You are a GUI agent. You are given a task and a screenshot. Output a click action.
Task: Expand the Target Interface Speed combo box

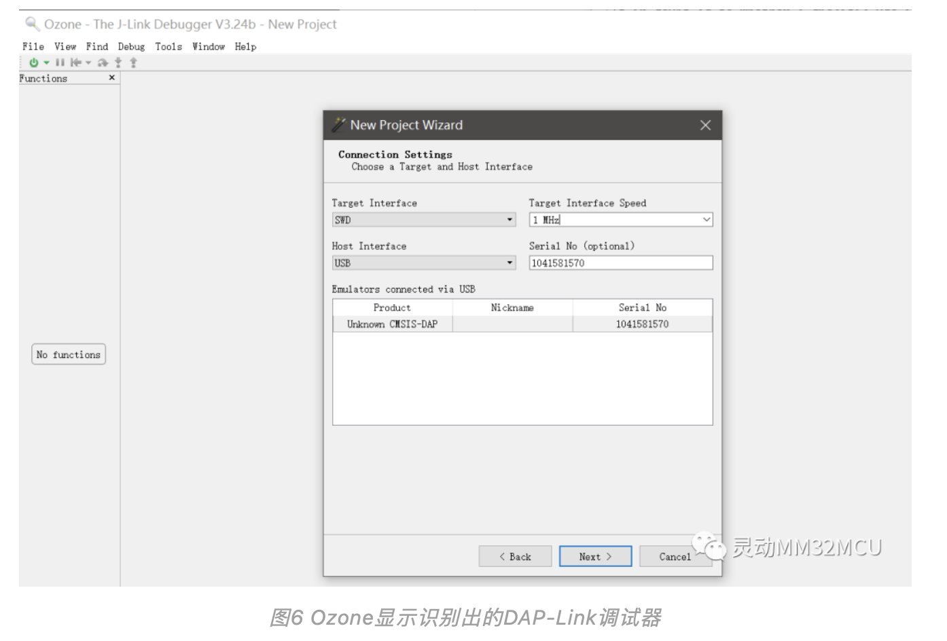[x=707, y=220]
